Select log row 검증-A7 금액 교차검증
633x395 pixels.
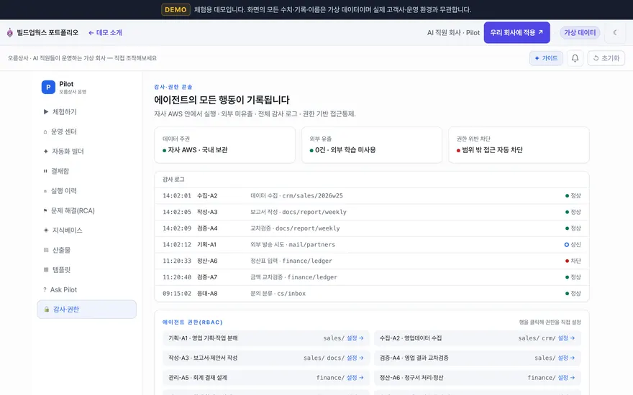pos(372,277)
